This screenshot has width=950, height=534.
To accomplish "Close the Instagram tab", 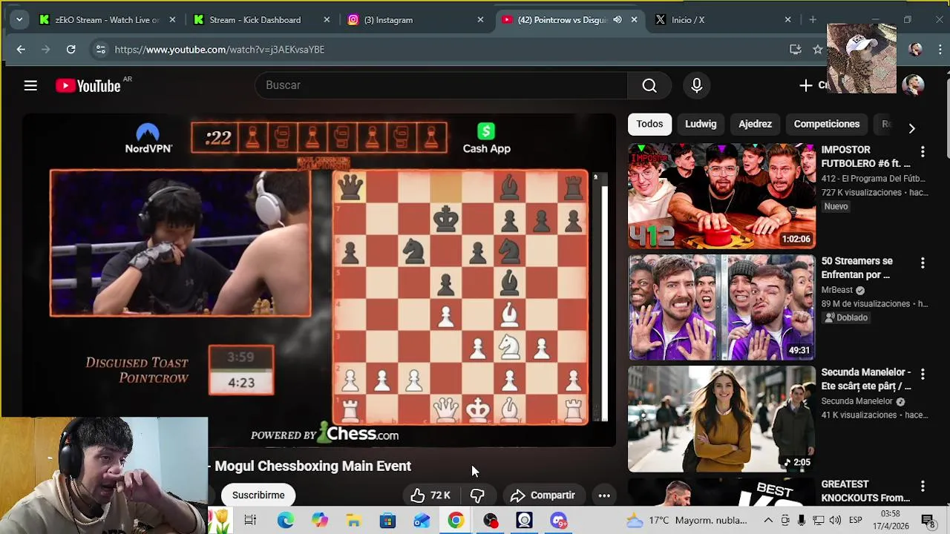I will pyautogui.click(x=480, y=20).
